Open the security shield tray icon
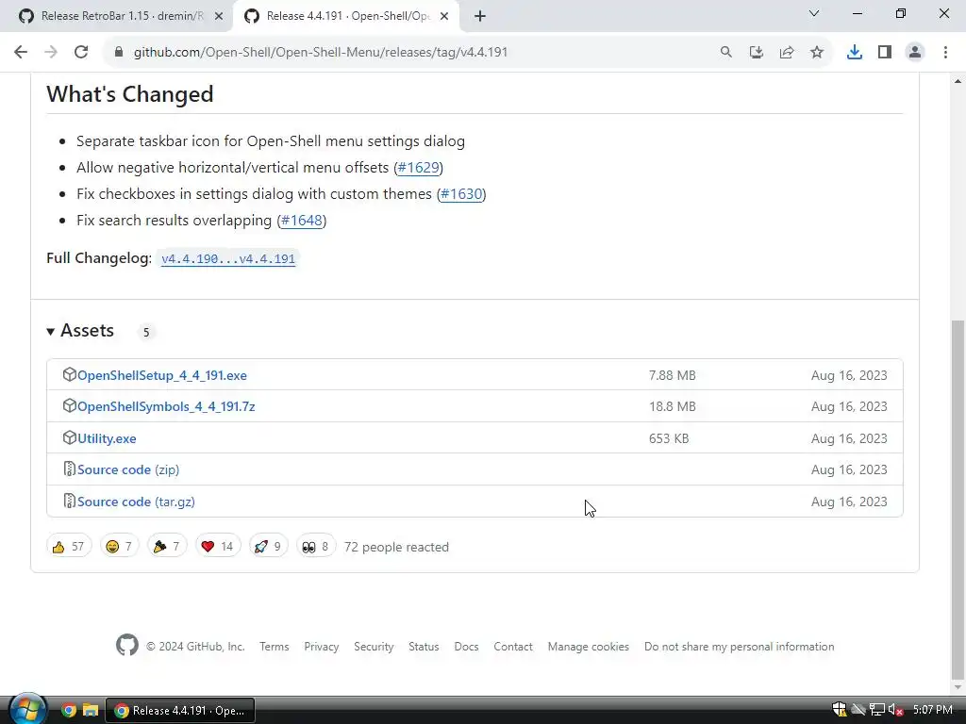The height and width of the screenshot is (724, 966). click(839, 710)
